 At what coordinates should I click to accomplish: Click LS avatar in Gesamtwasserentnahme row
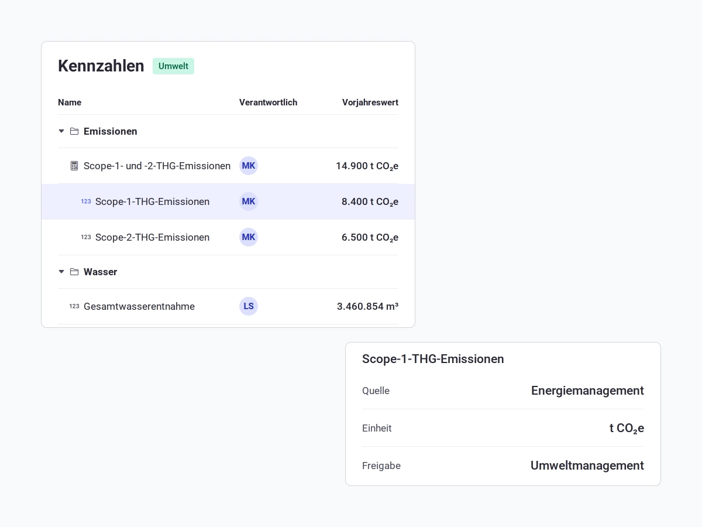(249, 306)
